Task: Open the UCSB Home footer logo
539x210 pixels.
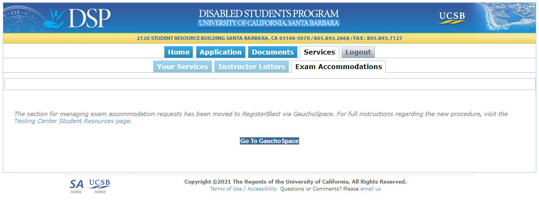Action: pos(100,186)
